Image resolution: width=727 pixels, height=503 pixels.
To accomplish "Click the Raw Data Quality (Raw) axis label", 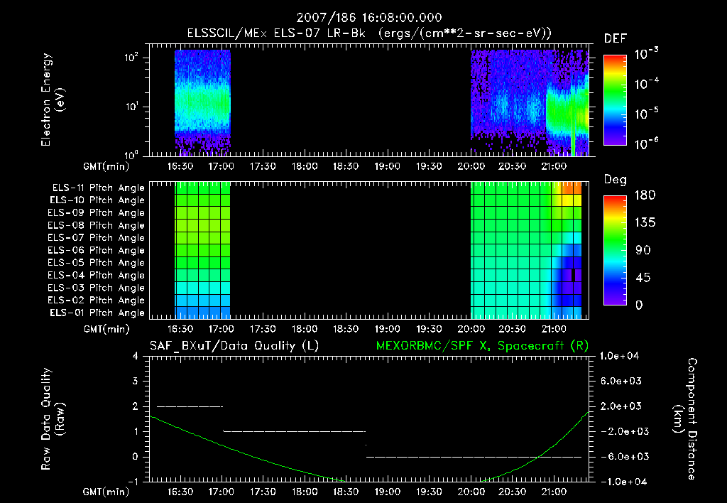I will (x=53, y=419).
